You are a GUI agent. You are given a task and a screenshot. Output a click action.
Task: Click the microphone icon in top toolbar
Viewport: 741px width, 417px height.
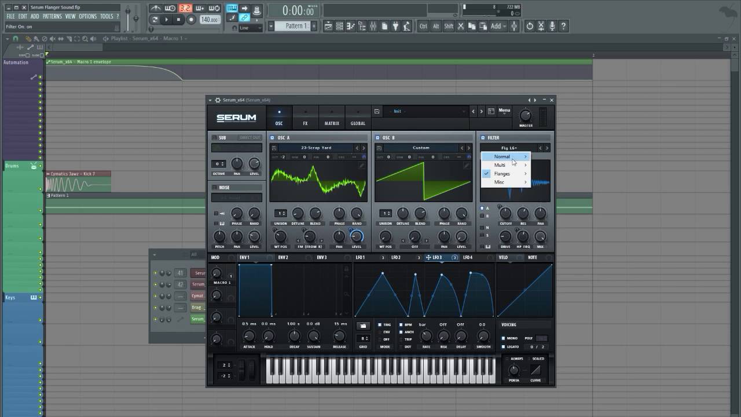[552, 26]
